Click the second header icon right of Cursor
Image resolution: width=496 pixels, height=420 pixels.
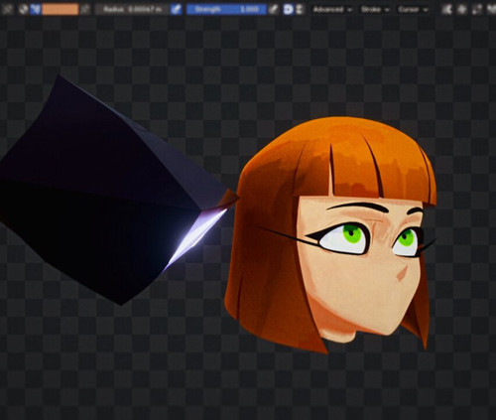click(461, 9)
